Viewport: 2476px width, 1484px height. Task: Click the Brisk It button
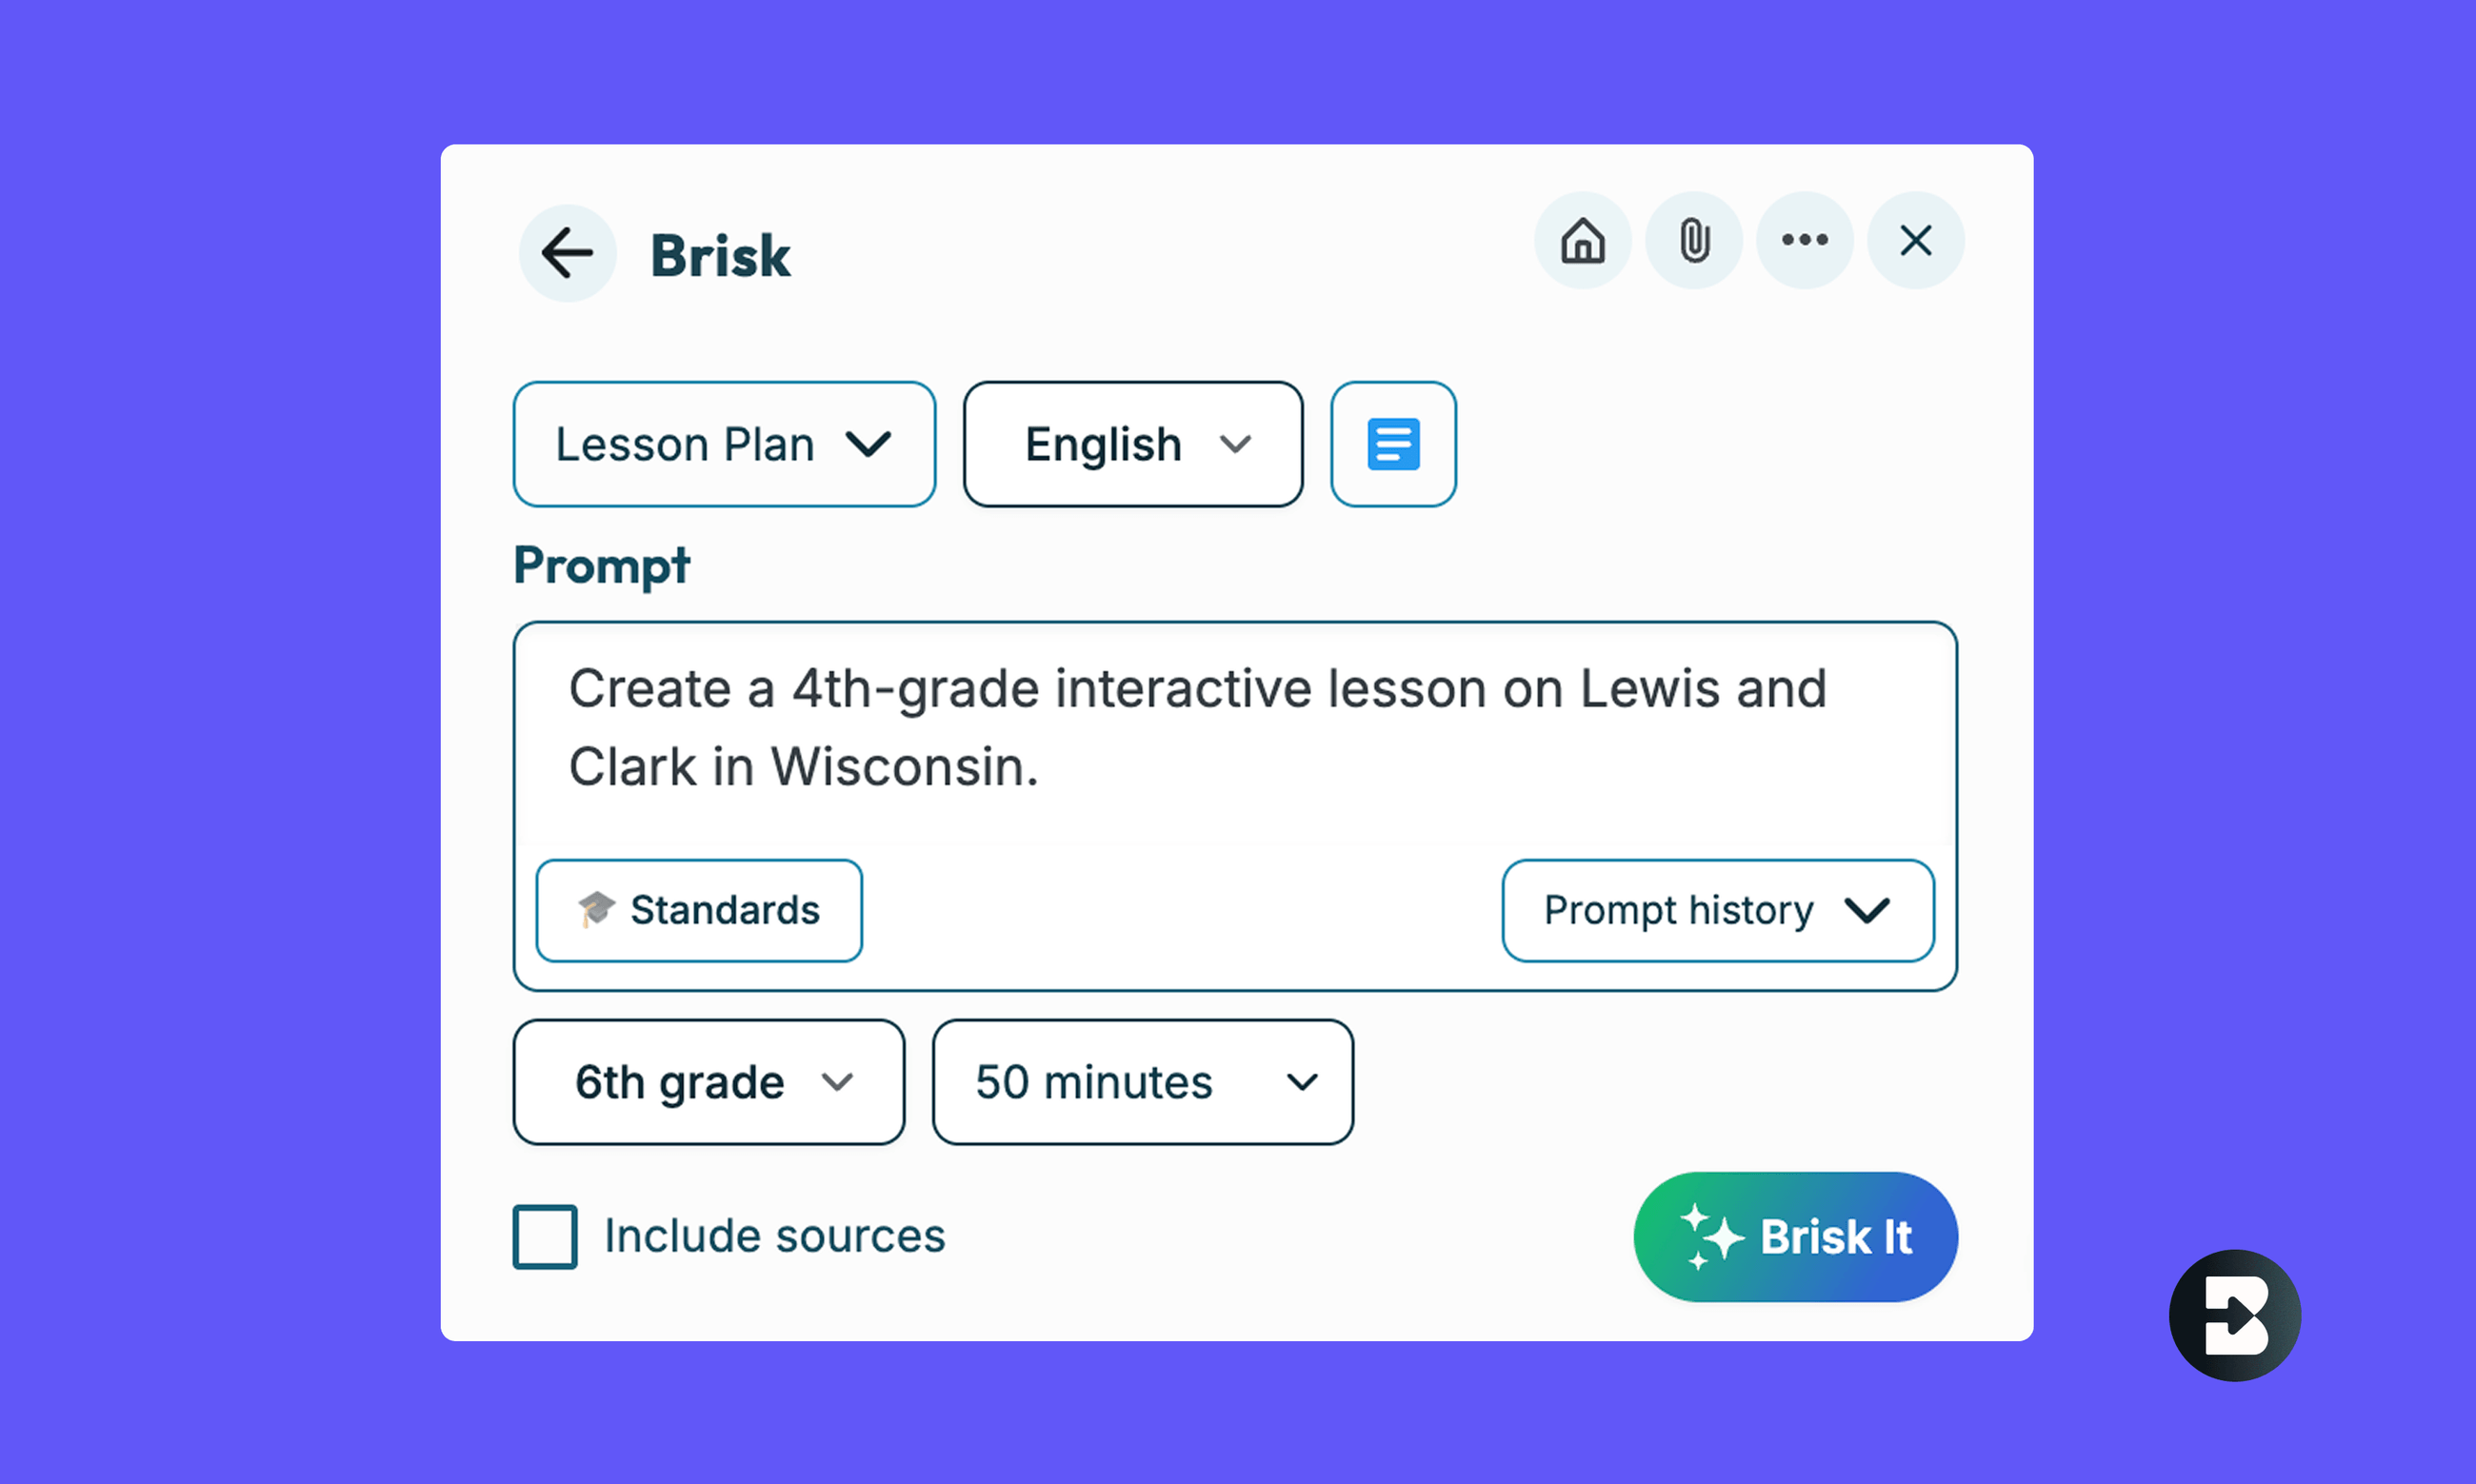click(1794, 1237)
